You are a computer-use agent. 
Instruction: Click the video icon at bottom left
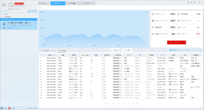pos(9,108)
